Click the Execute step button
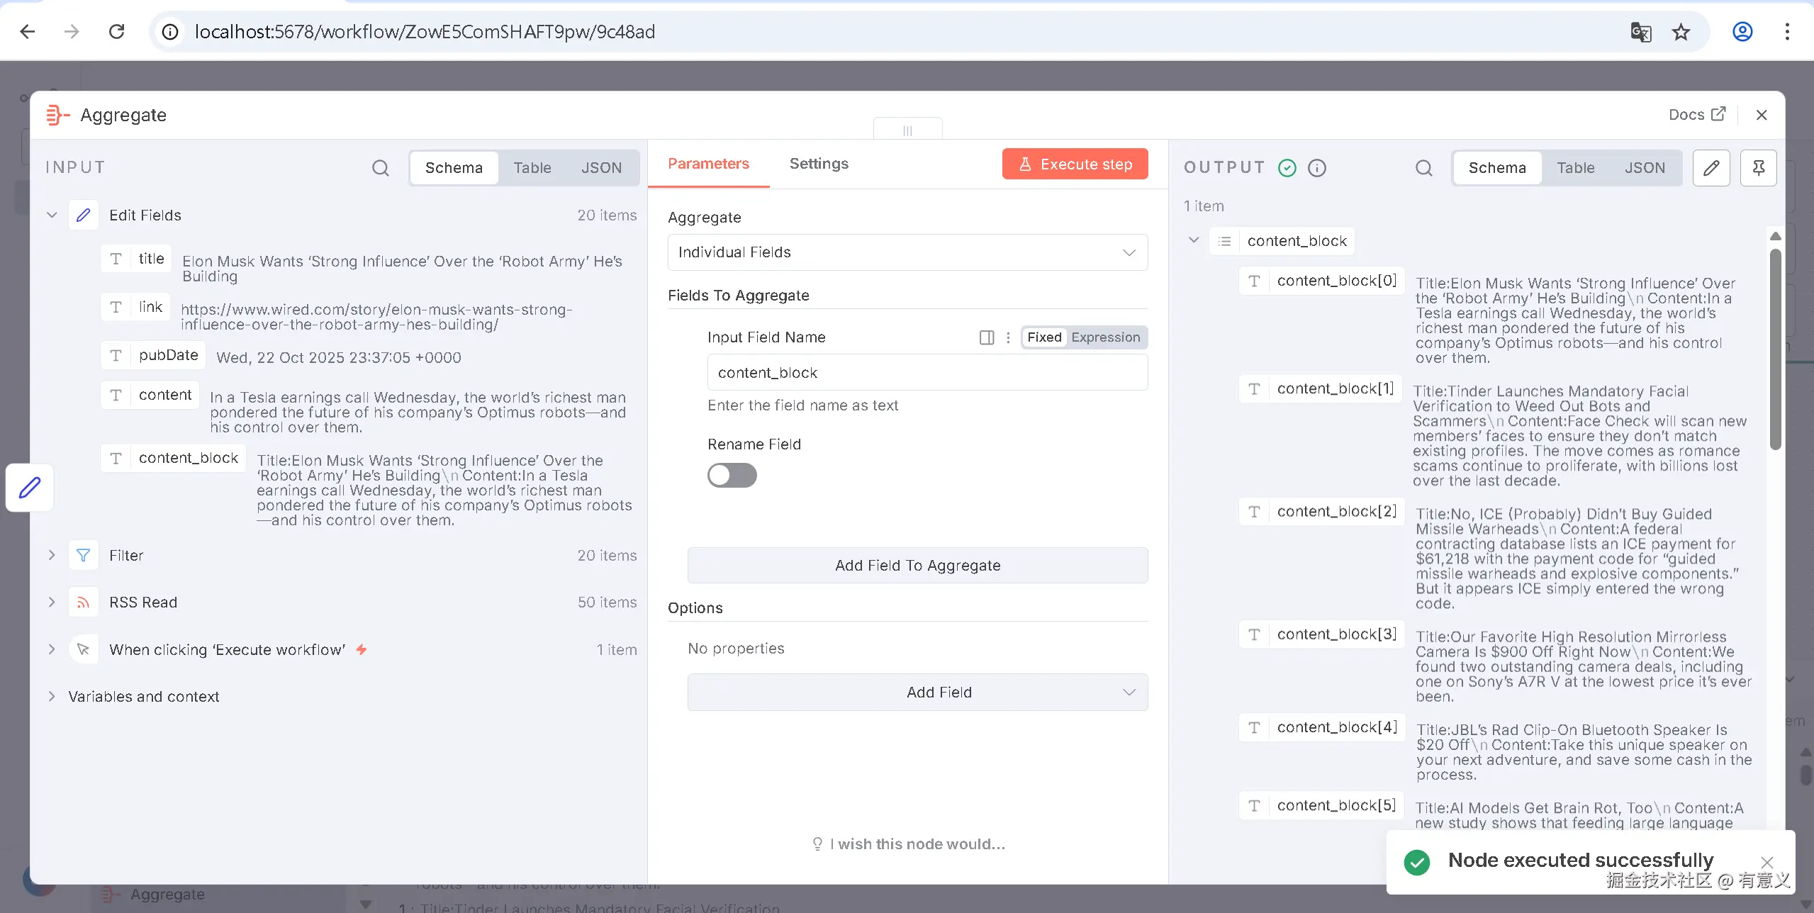Image resolution: width=1814 pixels, height=913 pixels. pos(1075,164)
